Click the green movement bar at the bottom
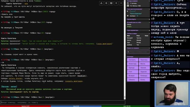The image size is (190, 107). pyautogui.click(x=126, y=106)
